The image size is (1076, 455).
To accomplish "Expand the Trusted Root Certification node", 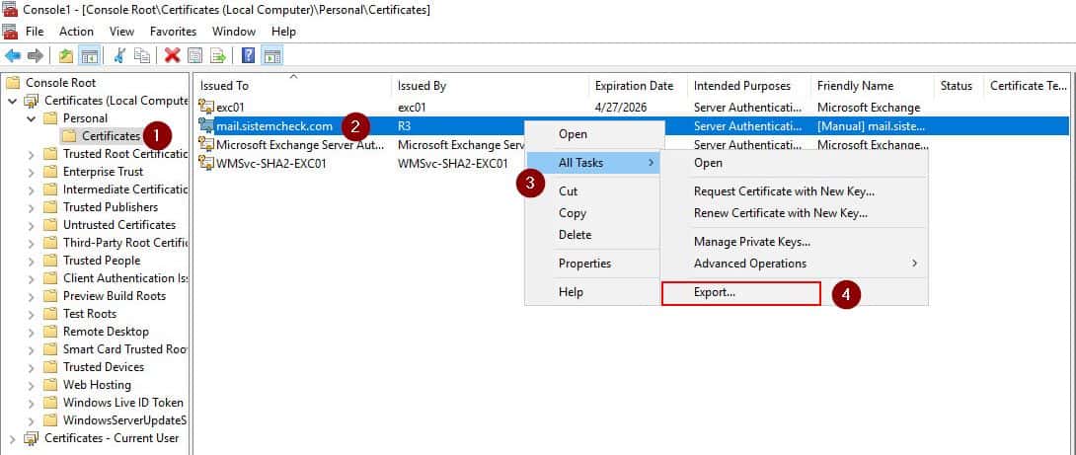I will [x=31, y=154].
